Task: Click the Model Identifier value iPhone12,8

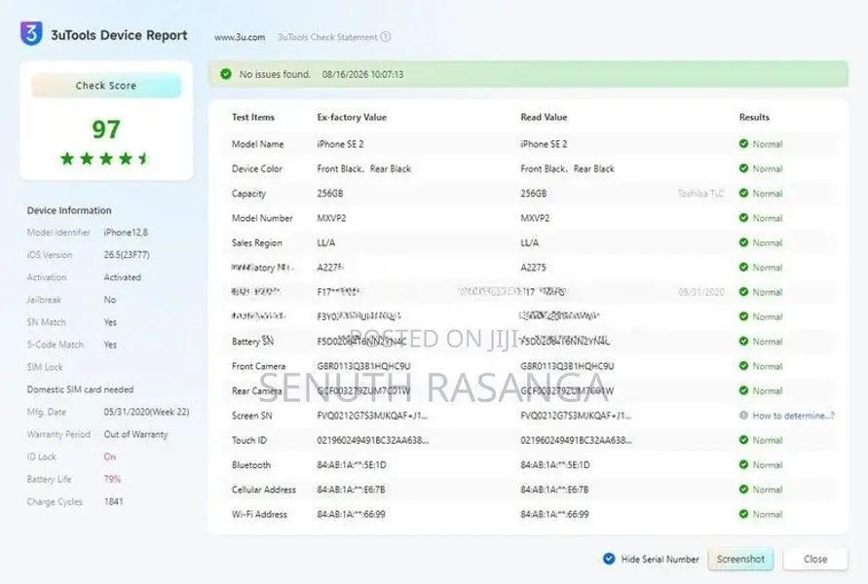Action: (126, 233)
